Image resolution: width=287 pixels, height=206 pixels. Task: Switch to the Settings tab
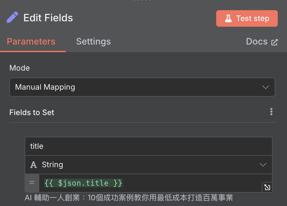[x=93, y=41]
